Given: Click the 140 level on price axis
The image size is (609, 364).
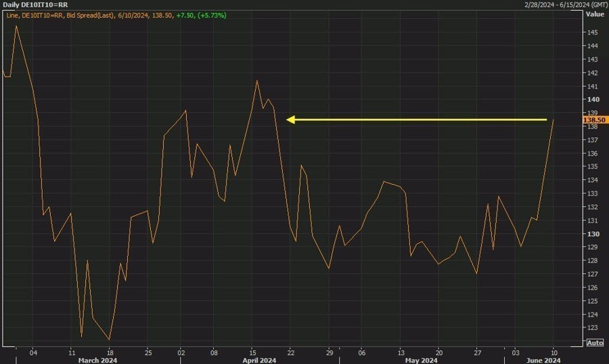Looking at the screenshot, I should pos(592,99).
